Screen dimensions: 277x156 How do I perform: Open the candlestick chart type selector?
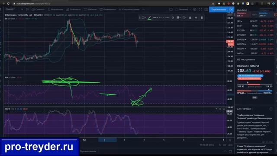point(27,10)
